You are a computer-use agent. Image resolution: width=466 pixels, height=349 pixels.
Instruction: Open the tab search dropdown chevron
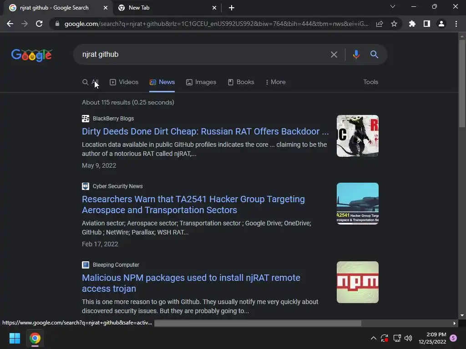click(x=393, y=6)
